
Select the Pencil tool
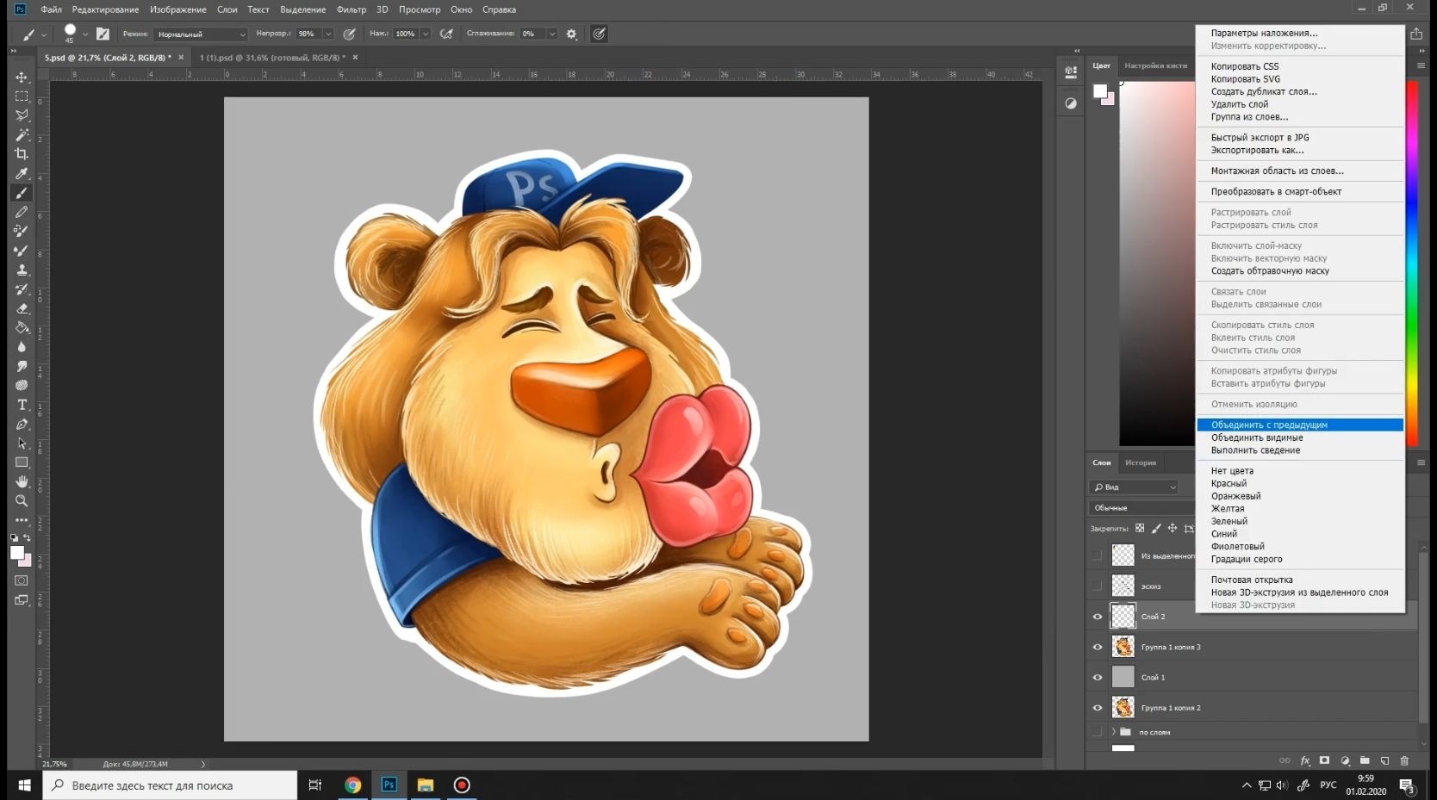tap(22, 212)
